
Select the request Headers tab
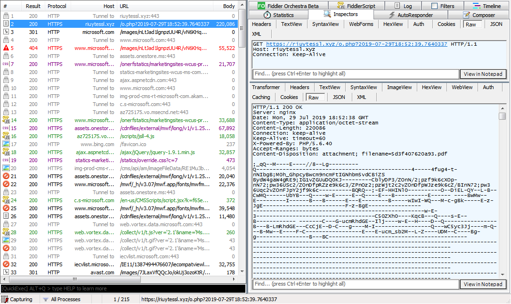tap(261, 24)
